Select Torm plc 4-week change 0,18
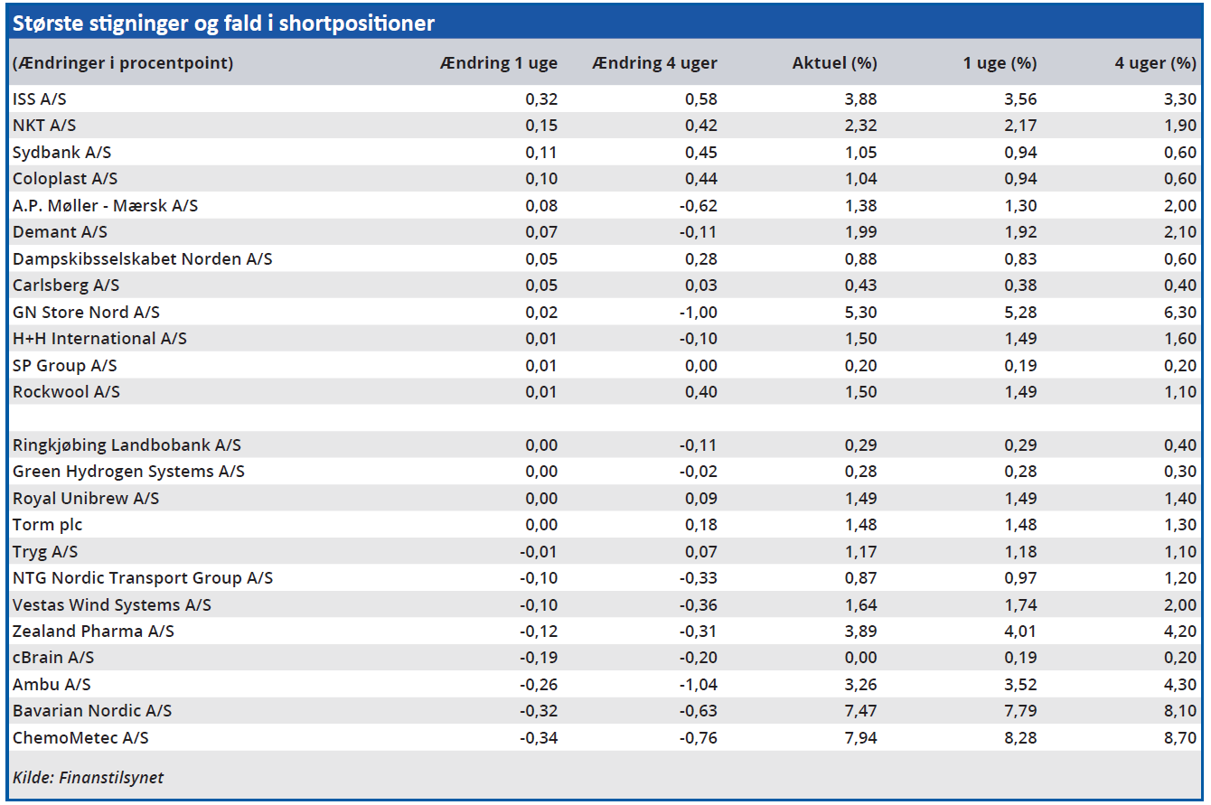1211x805 pixels. point(701,525)
